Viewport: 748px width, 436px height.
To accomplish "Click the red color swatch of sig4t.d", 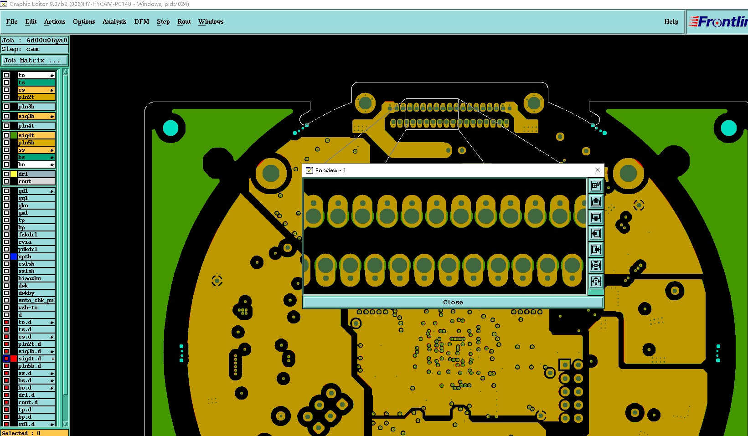I will [14, 359].
